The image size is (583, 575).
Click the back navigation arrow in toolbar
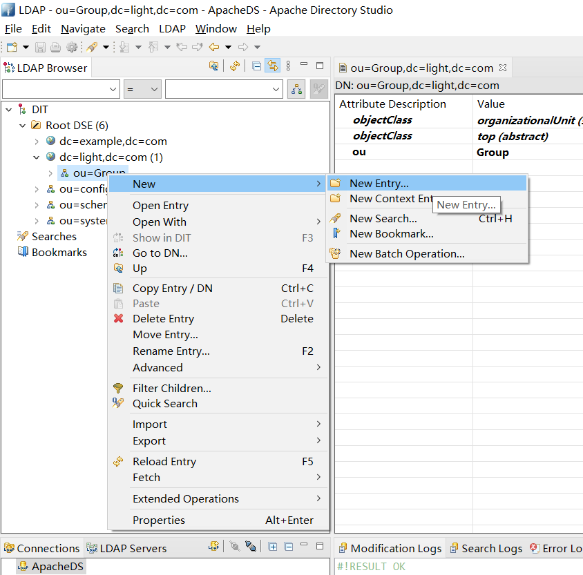[x=214, y=47]
